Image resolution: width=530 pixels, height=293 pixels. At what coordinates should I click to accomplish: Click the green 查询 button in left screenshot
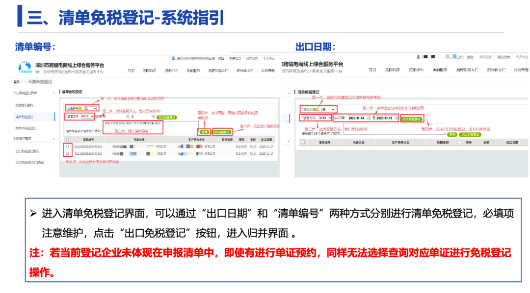point(204,132)
